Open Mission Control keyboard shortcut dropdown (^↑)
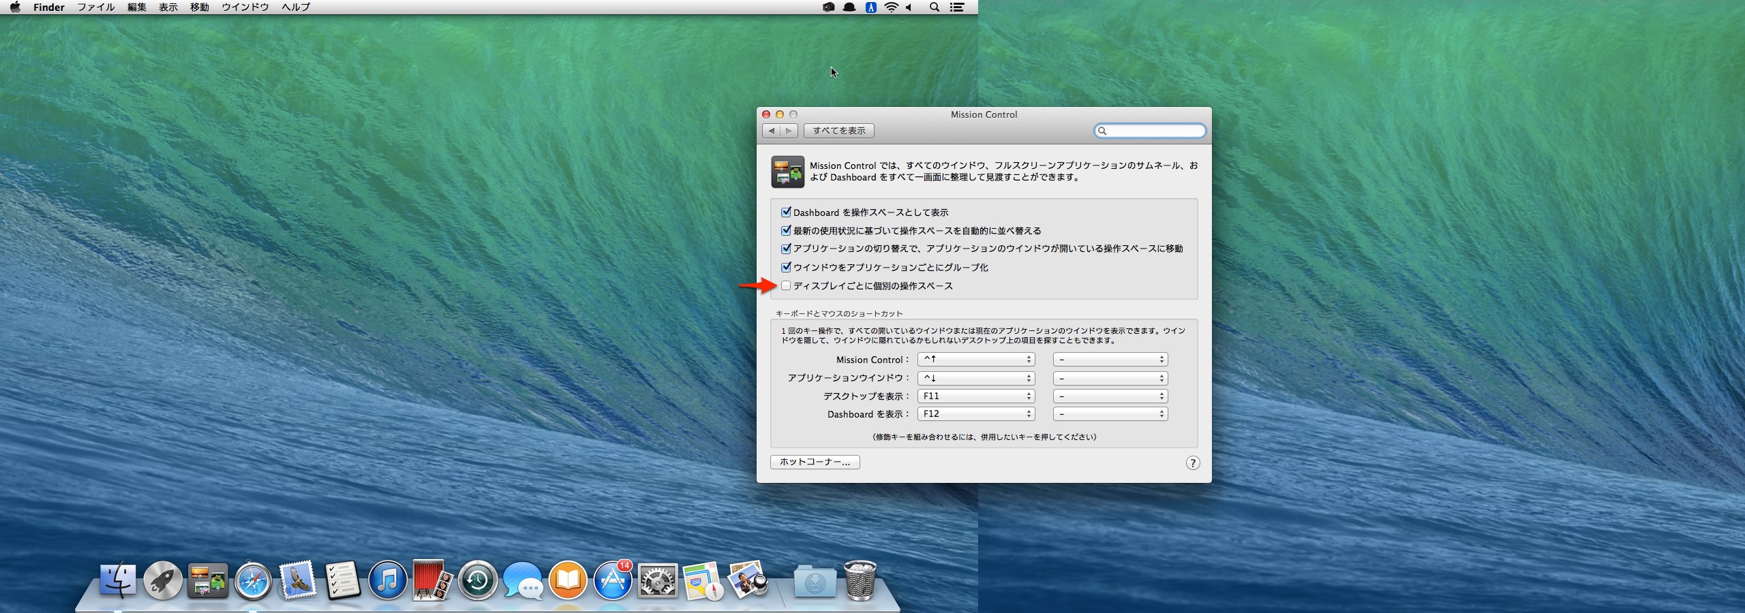The width and height of the screenshot is (1745, 613). [x=976, y=359]
